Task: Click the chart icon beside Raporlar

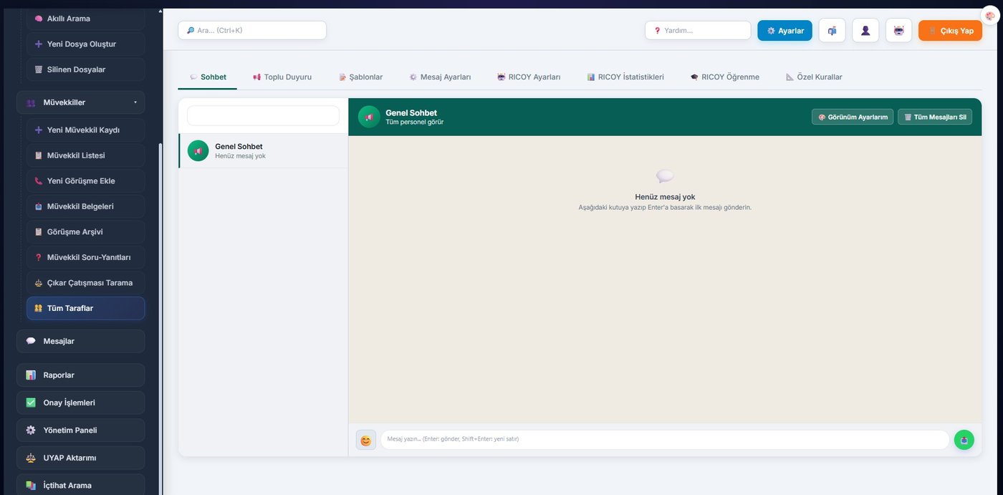Action: point(31,375)
